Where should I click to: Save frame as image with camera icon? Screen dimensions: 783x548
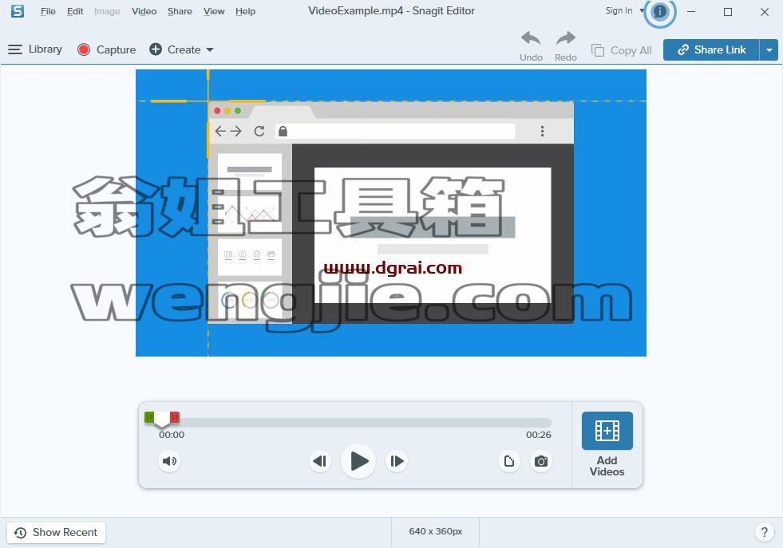tap(541, 461)
